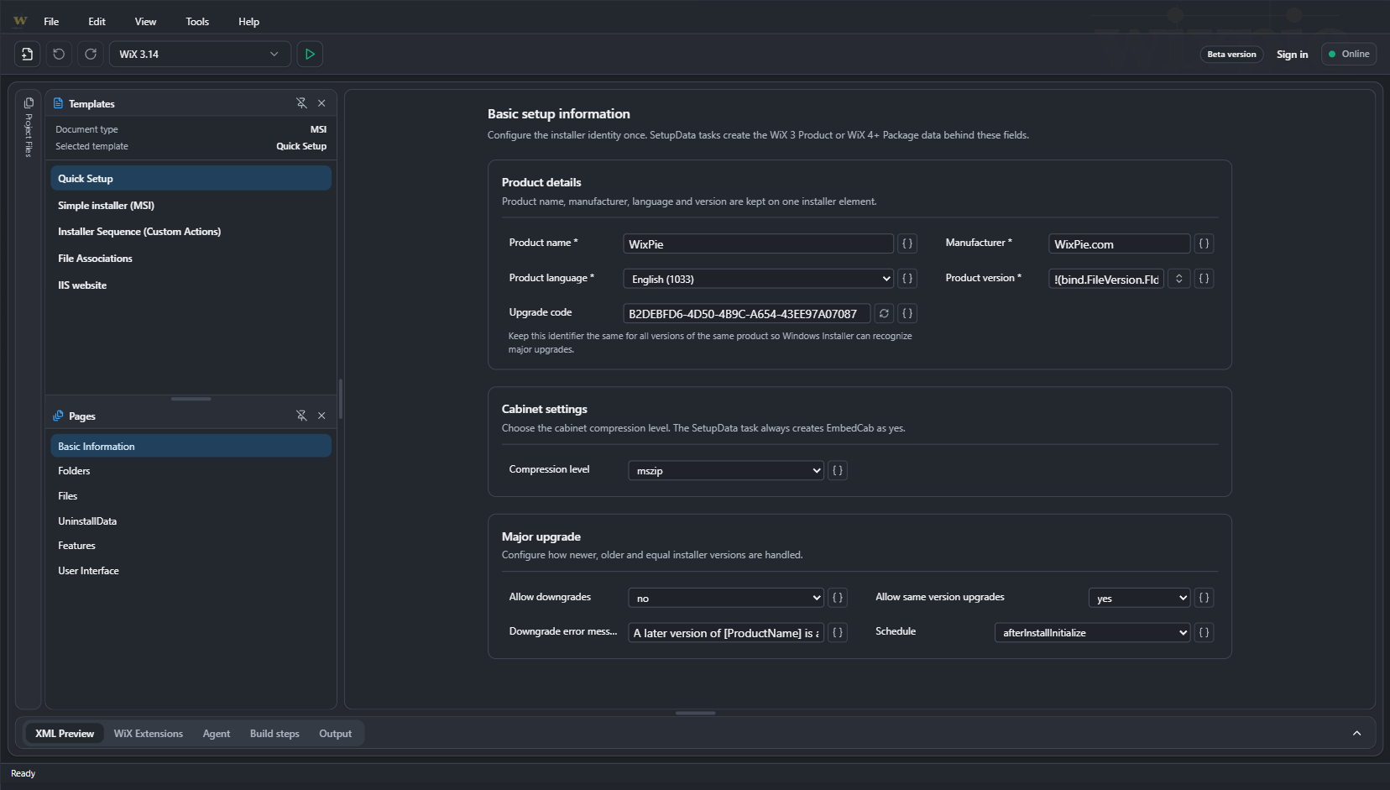Switch to Build steps tab

274,734
